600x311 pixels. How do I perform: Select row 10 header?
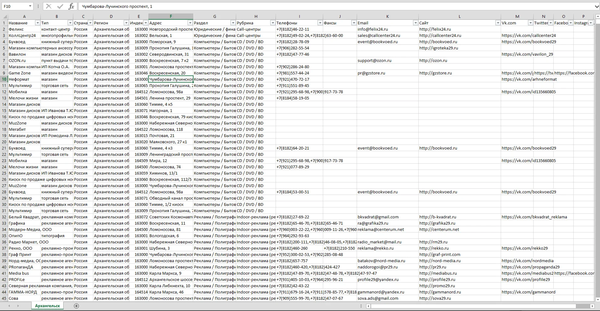tap(4, 79)
